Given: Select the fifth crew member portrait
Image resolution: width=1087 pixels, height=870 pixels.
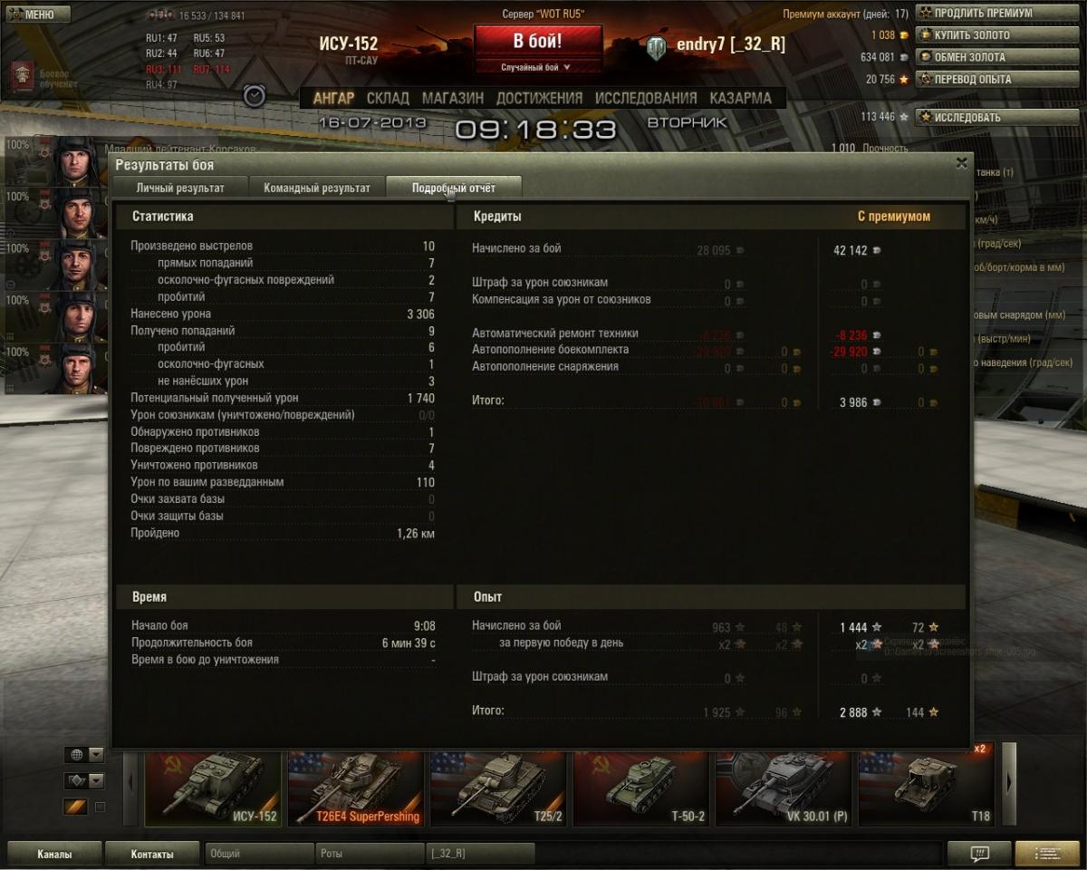Looking at the screenshot, I should (79, 367).
